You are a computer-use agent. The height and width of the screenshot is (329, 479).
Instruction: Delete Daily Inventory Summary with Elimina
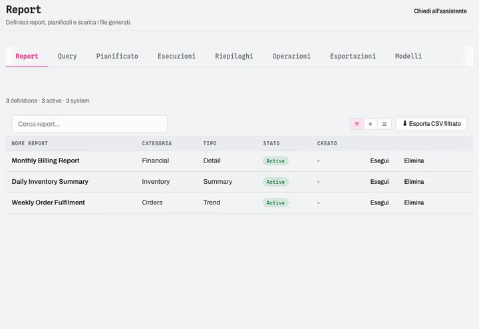pos(414,182)
